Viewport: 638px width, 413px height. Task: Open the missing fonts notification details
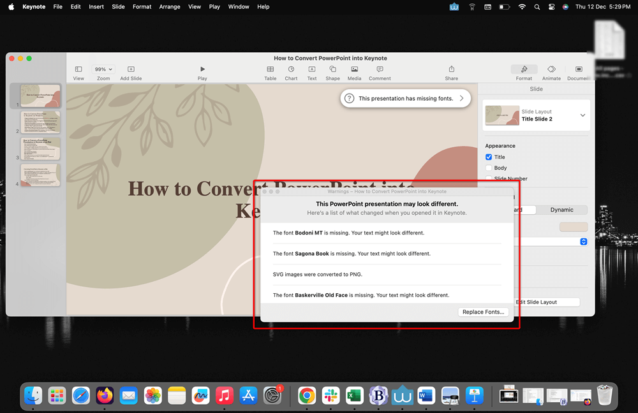pyautogui.click(x=405, y=98)
